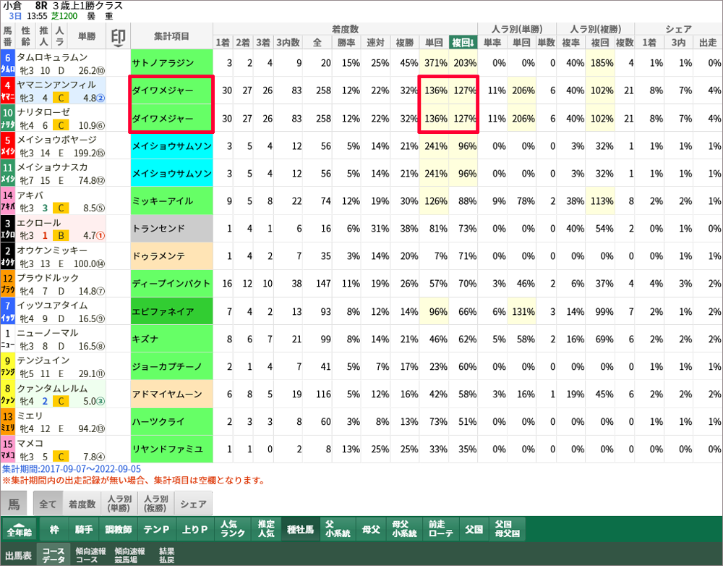The height and width of the screenshot is (566, 723).
Task: Select the 父小系統 aggregation button
Action: pyautogui.click(x=338, y=529)
